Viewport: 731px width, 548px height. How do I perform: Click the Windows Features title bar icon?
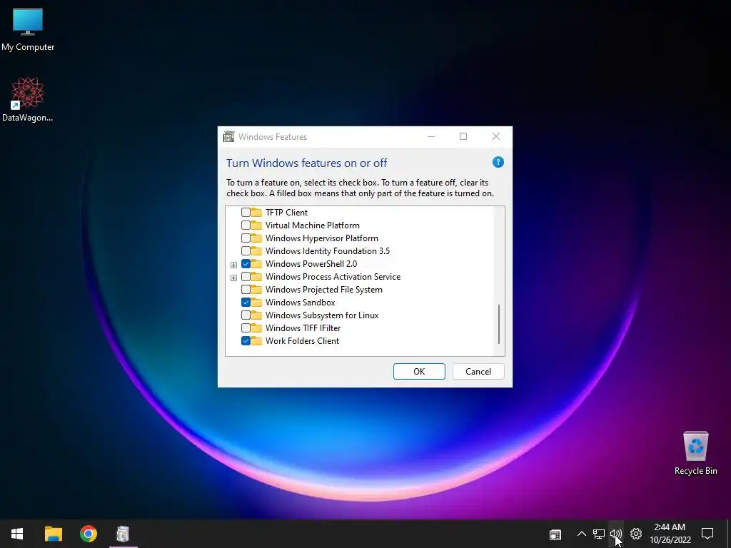(229, 136)
